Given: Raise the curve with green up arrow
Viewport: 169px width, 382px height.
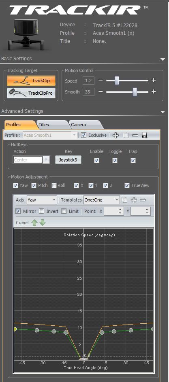Looking at the screenshot, I should tap(34, 223).
